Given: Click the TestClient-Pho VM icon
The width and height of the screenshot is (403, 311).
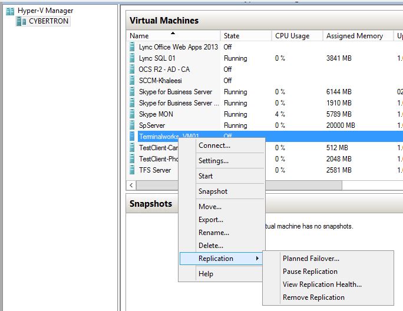Looking at the screenshot, I should click(x=132, y=159).
